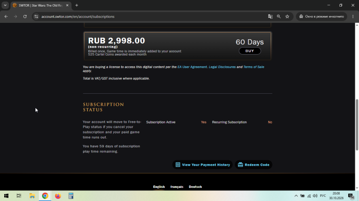Open the Terms of Sale link

point(254,67)
